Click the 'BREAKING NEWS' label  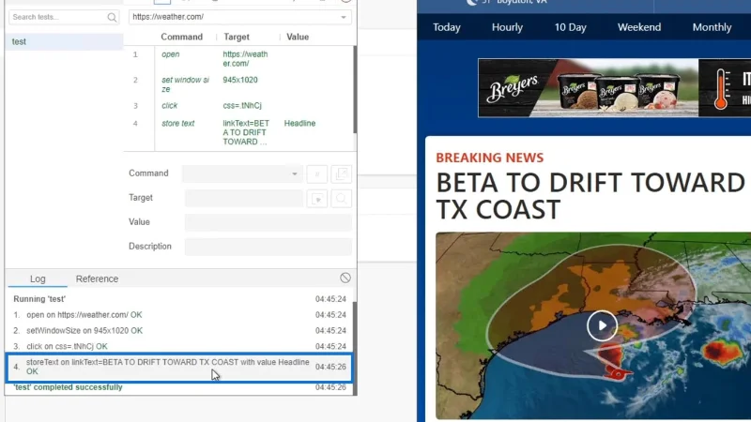pyautogui.click(x=489, y=158)
